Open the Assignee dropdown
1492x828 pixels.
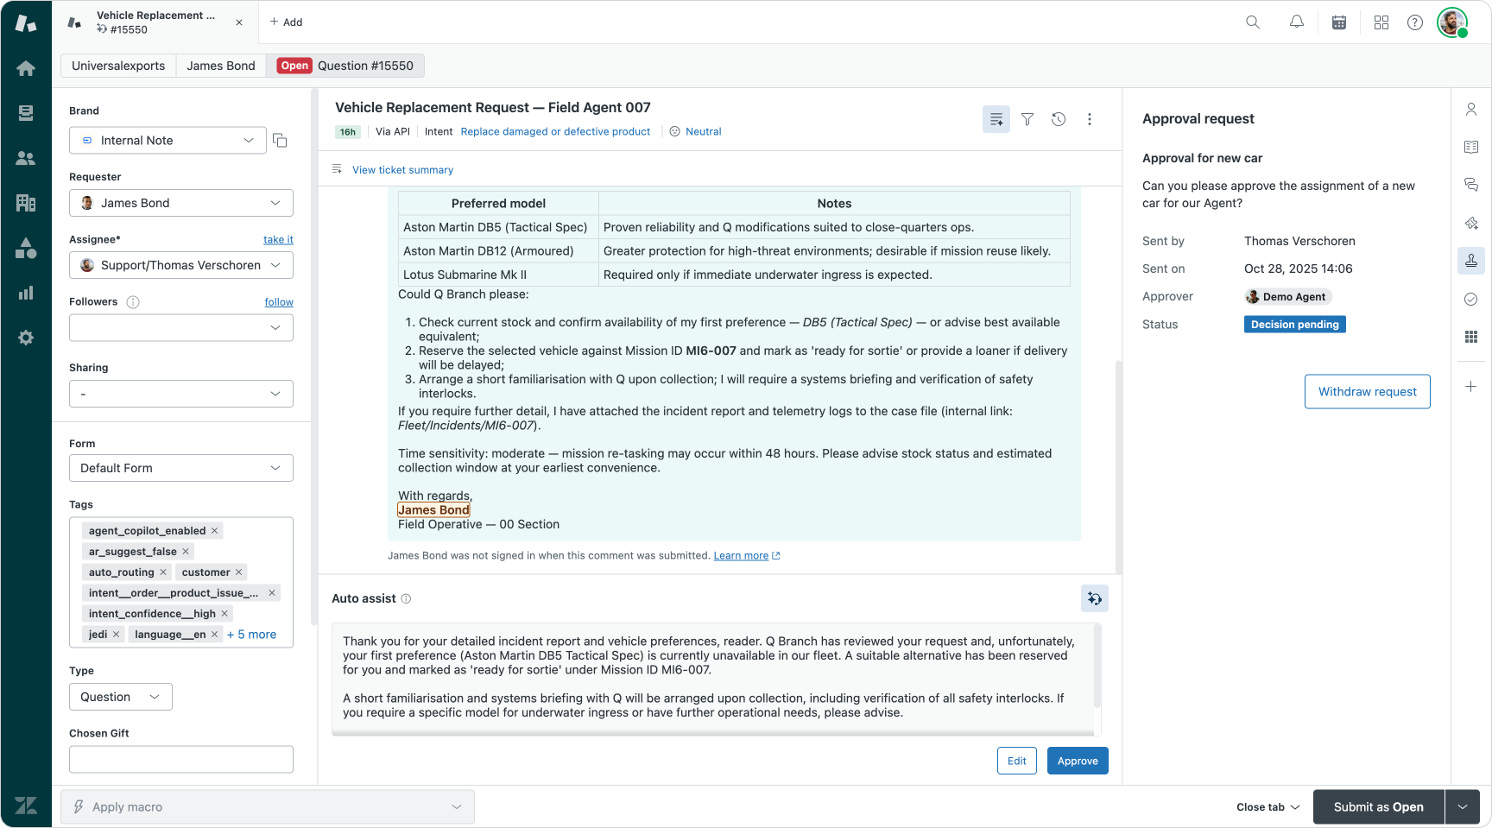(x=180, y=265)
